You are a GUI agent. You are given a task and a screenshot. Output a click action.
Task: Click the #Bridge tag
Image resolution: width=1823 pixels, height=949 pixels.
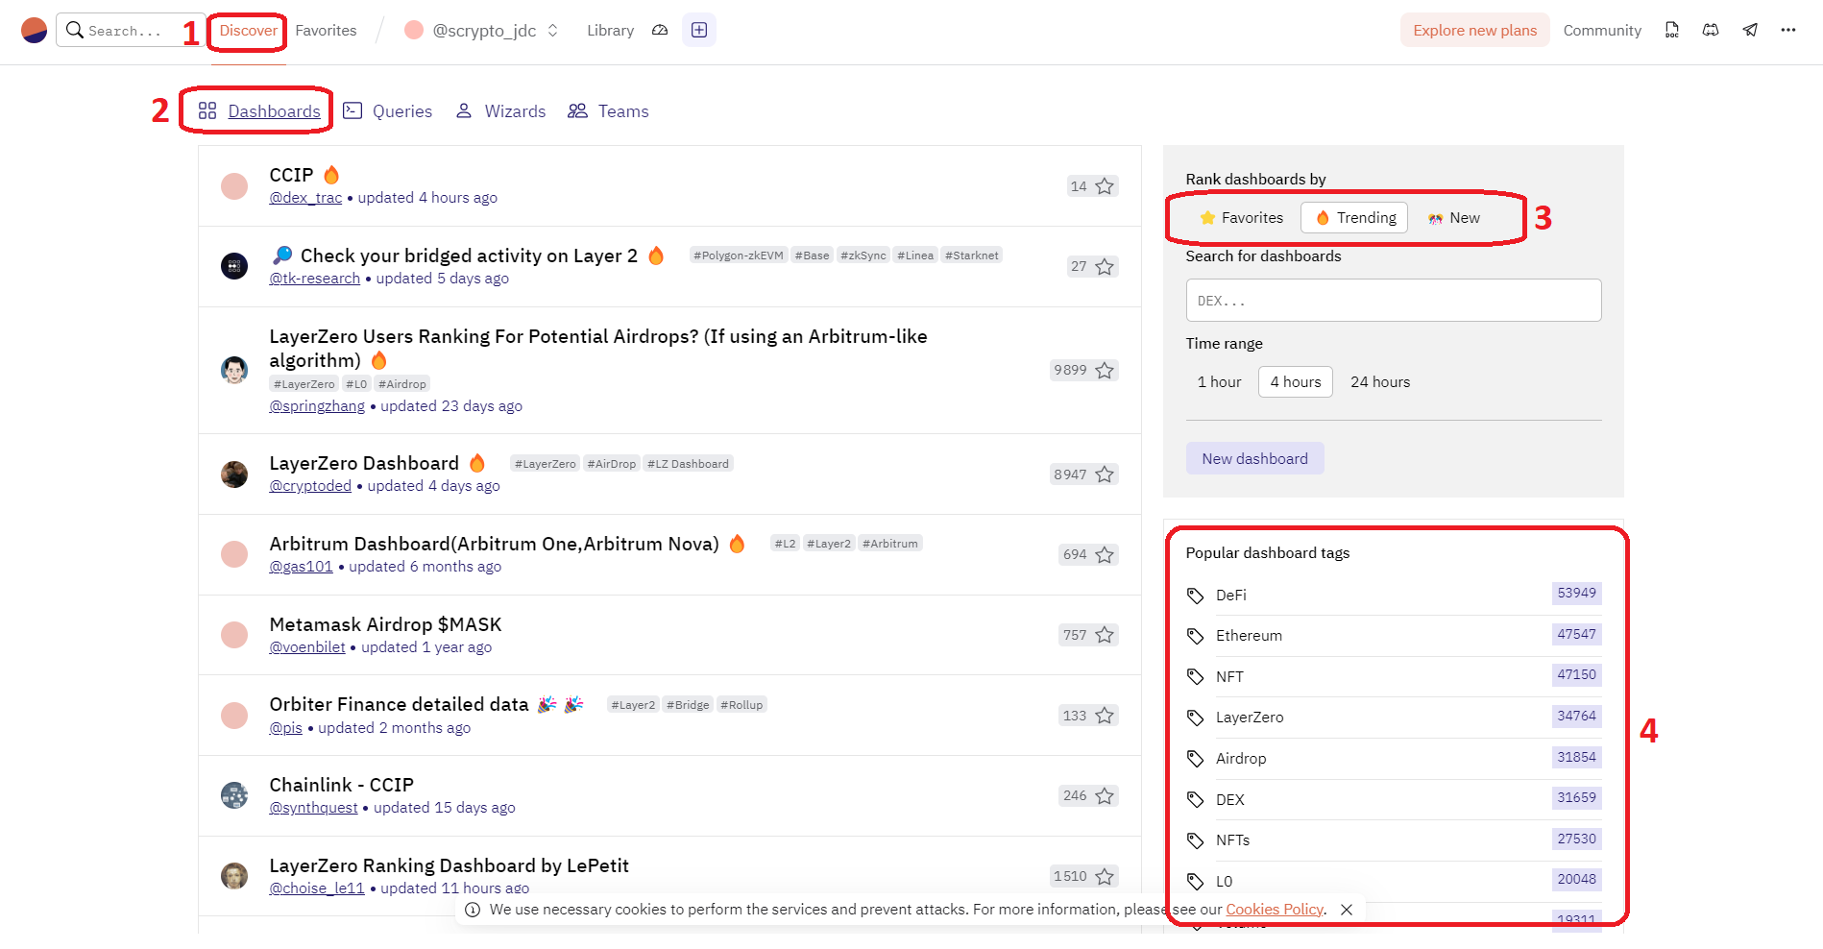click(x=688, y=705)
